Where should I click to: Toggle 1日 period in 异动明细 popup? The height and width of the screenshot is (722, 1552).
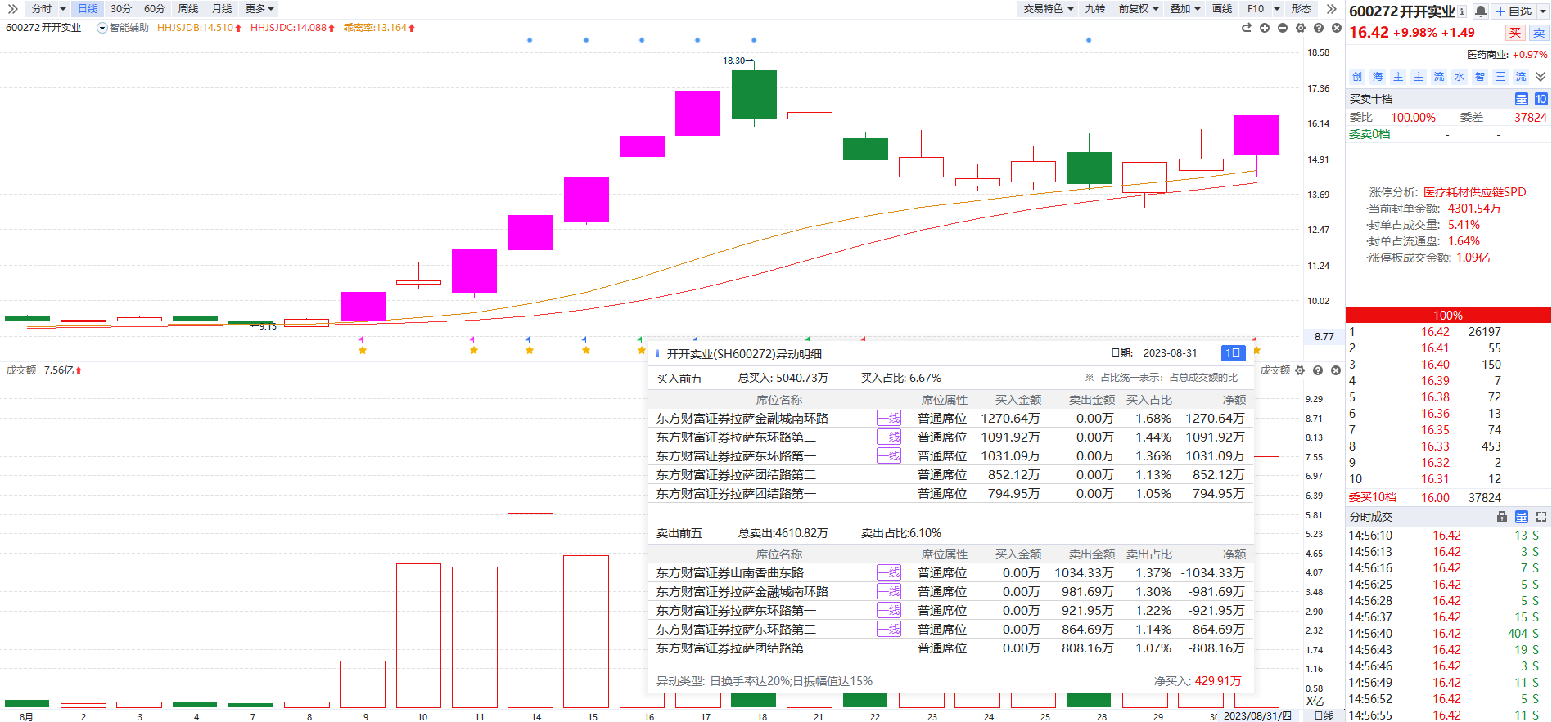pos(1233,353)
